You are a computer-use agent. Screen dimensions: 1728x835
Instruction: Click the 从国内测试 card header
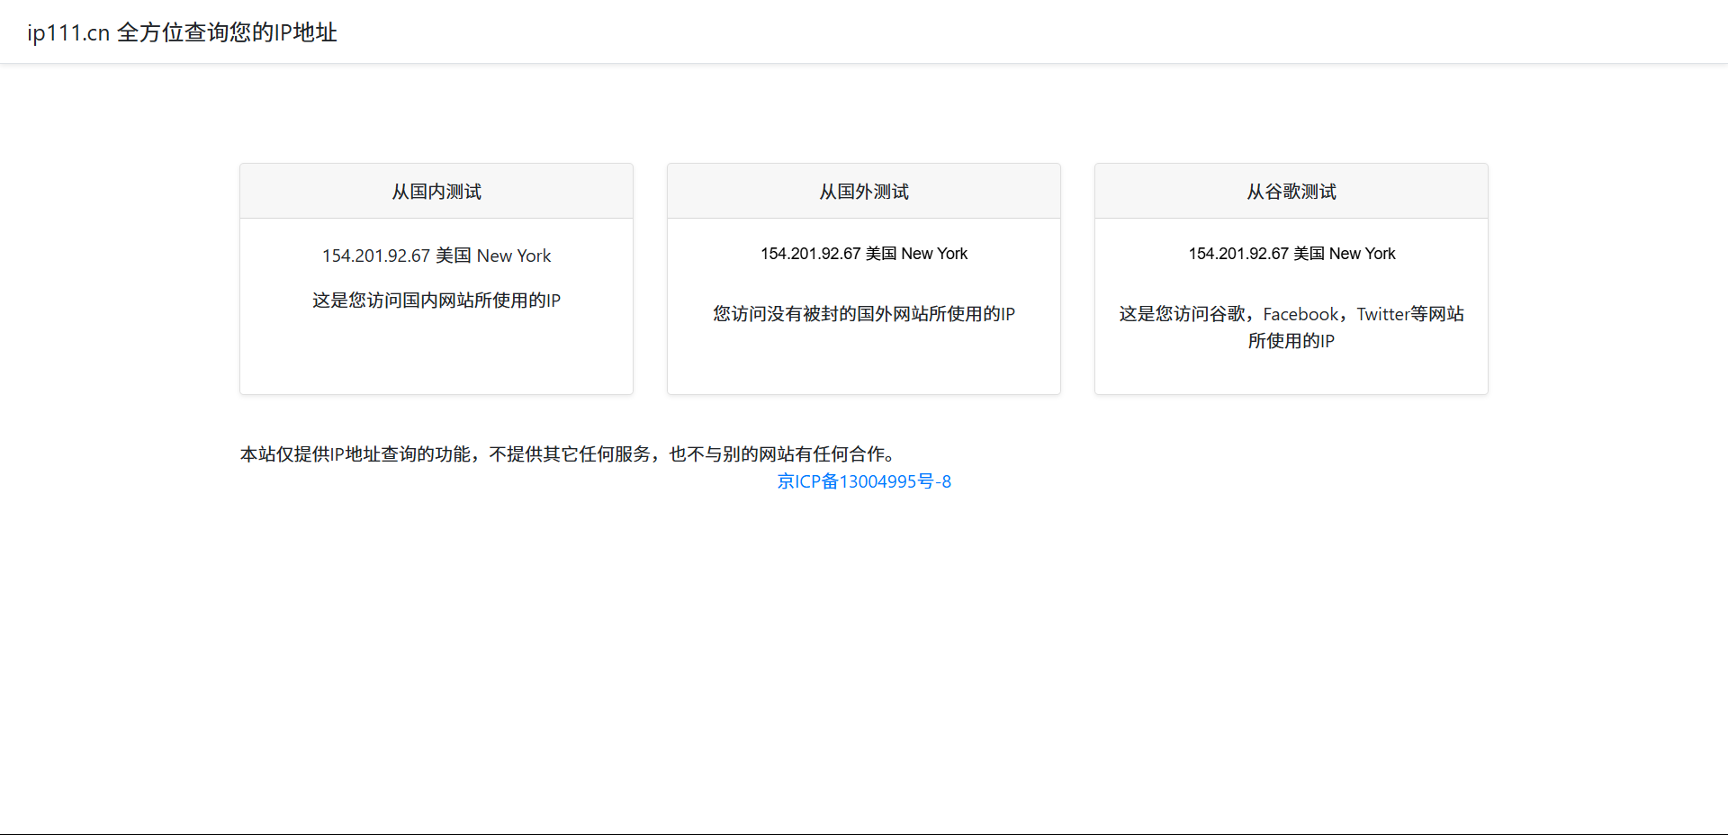(x=436, y=192)
